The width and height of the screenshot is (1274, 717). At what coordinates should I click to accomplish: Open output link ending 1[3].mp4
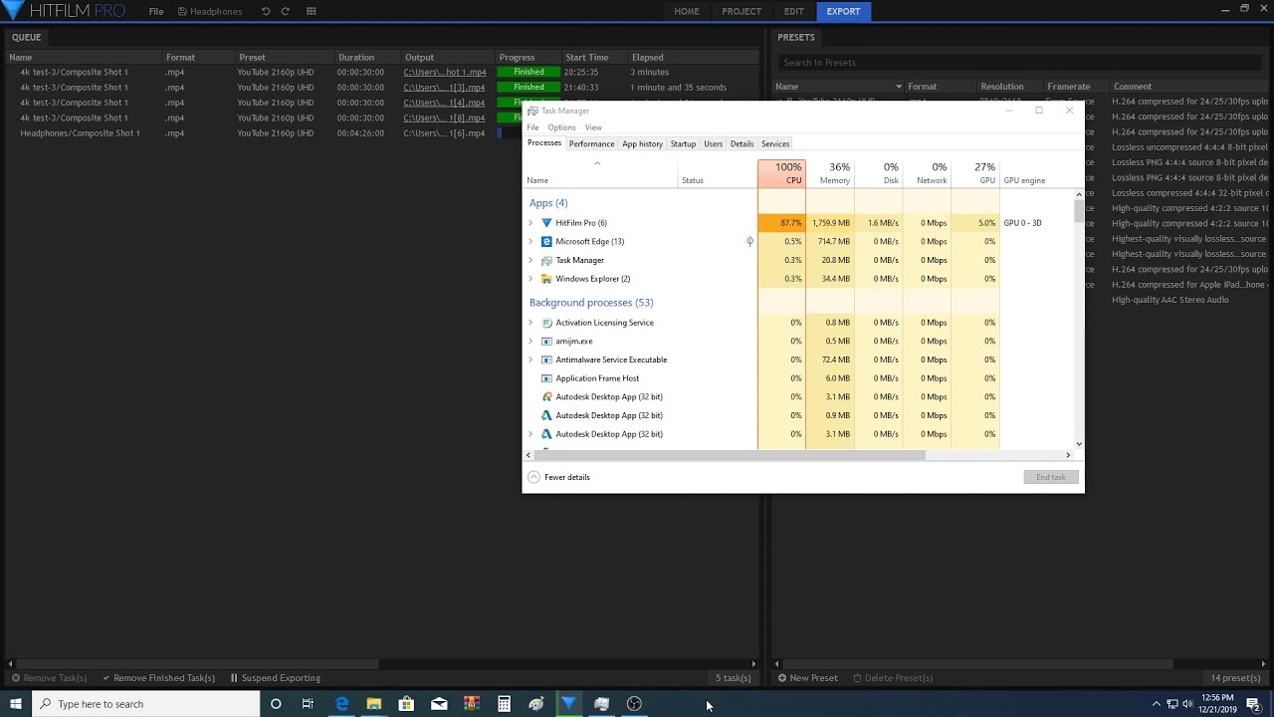click(x=445, y=88)
